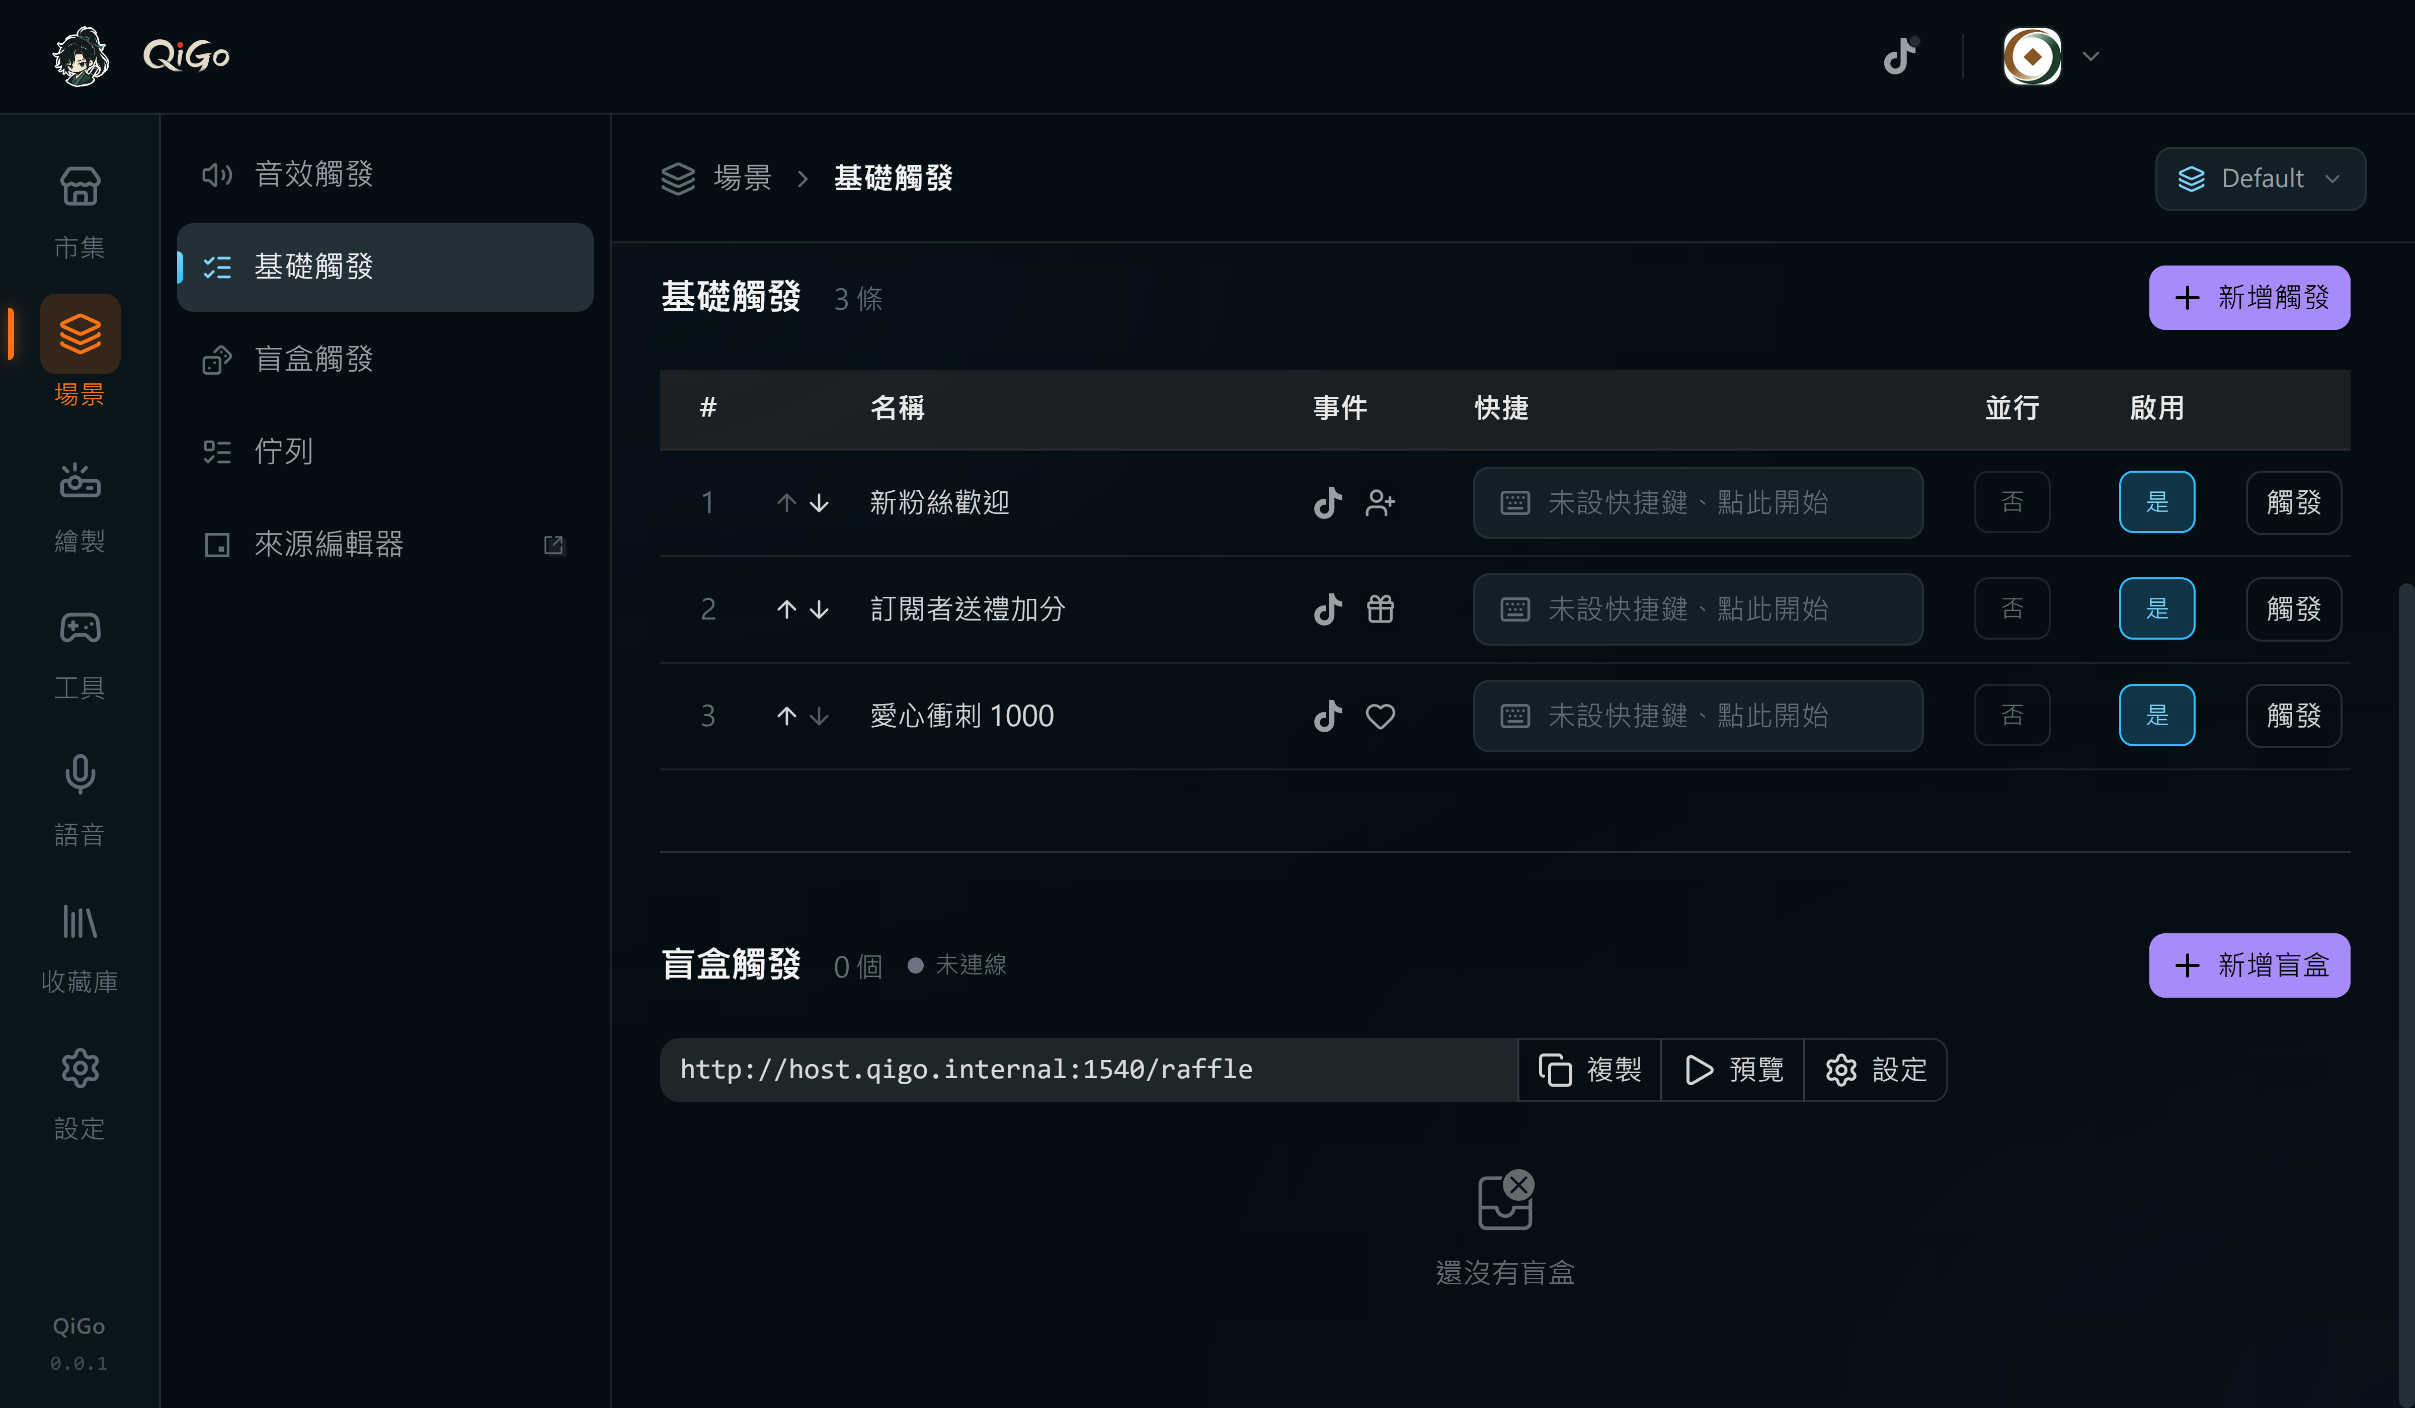Viewport: 2415px width, 1408px height.
Task: Set shortcut key field for 新粉絲歡迎
Action: pyautogui.click(x=1697, y=502)
